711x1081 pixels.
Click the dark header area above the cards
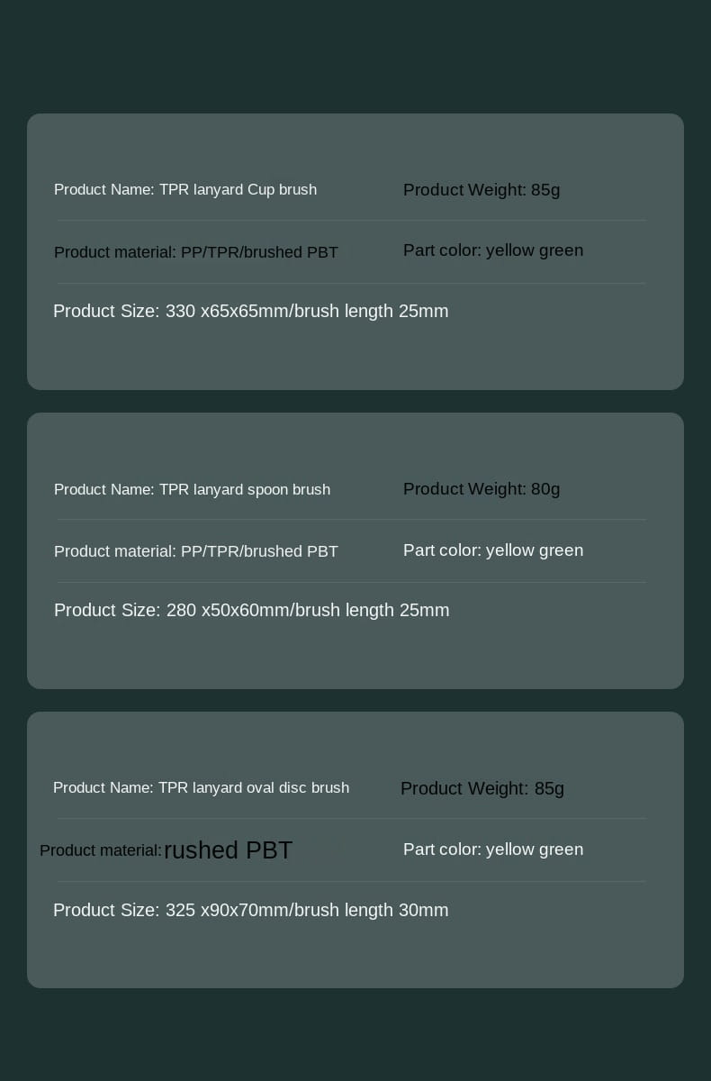(x=355, y=54)
